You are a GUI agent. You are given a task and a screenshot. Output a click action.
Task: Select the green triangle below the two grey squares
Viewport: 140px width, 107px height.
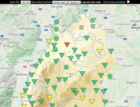(x=87, y=38)
